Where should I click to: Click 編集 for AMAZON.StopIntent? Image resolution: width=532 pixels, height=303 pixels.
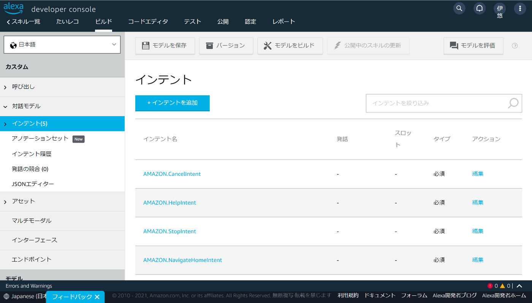click(x=478, y=231)
